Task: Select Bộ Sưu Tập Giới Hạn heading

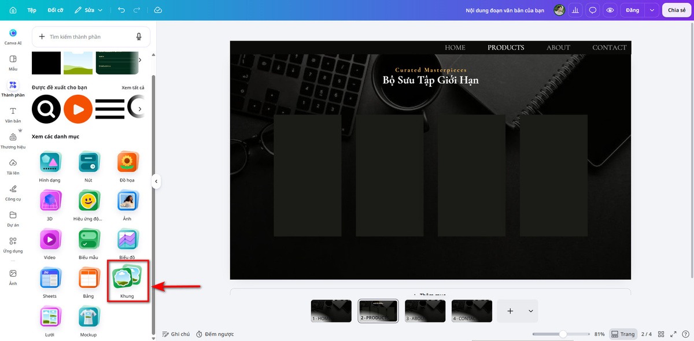Action: pos(430,80)
